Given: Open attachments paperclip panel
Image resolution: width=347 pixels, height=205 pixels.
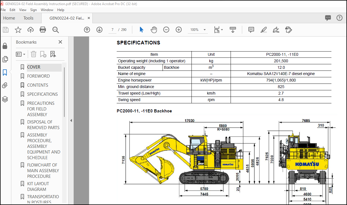Looking at the screenshot, I should [x=5, y=86].
